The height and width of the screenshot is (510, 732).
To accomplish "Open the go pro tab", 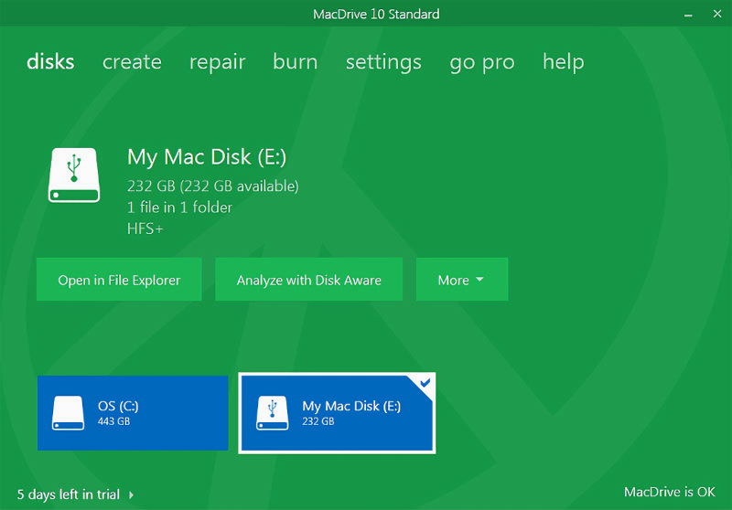I will (x=482, y=64).
